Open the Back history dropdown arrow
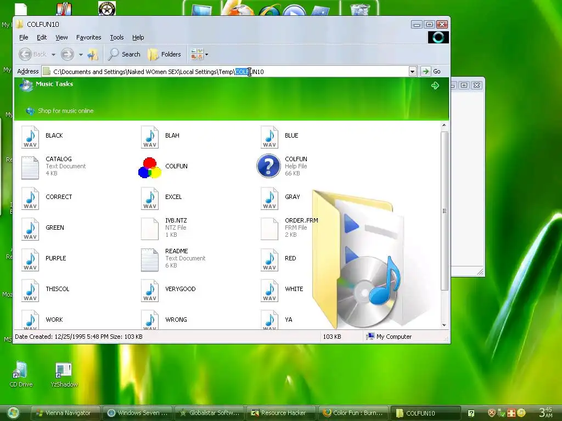Screen dimensions: 562x421 (53, 55)
